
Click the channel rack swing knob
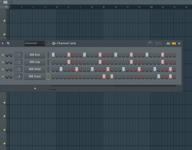[150, 43]
